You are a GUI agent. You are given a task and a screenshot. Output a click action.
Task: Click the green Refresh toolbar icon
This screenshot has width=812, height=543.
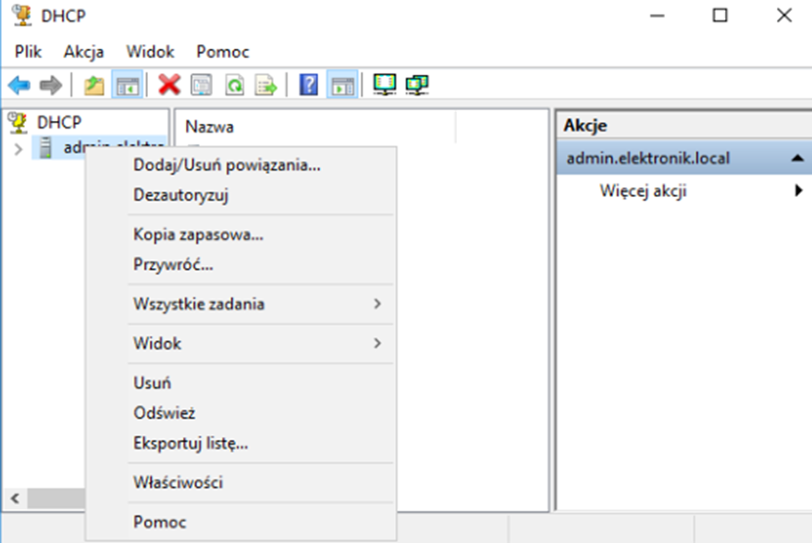coord(235,86)
